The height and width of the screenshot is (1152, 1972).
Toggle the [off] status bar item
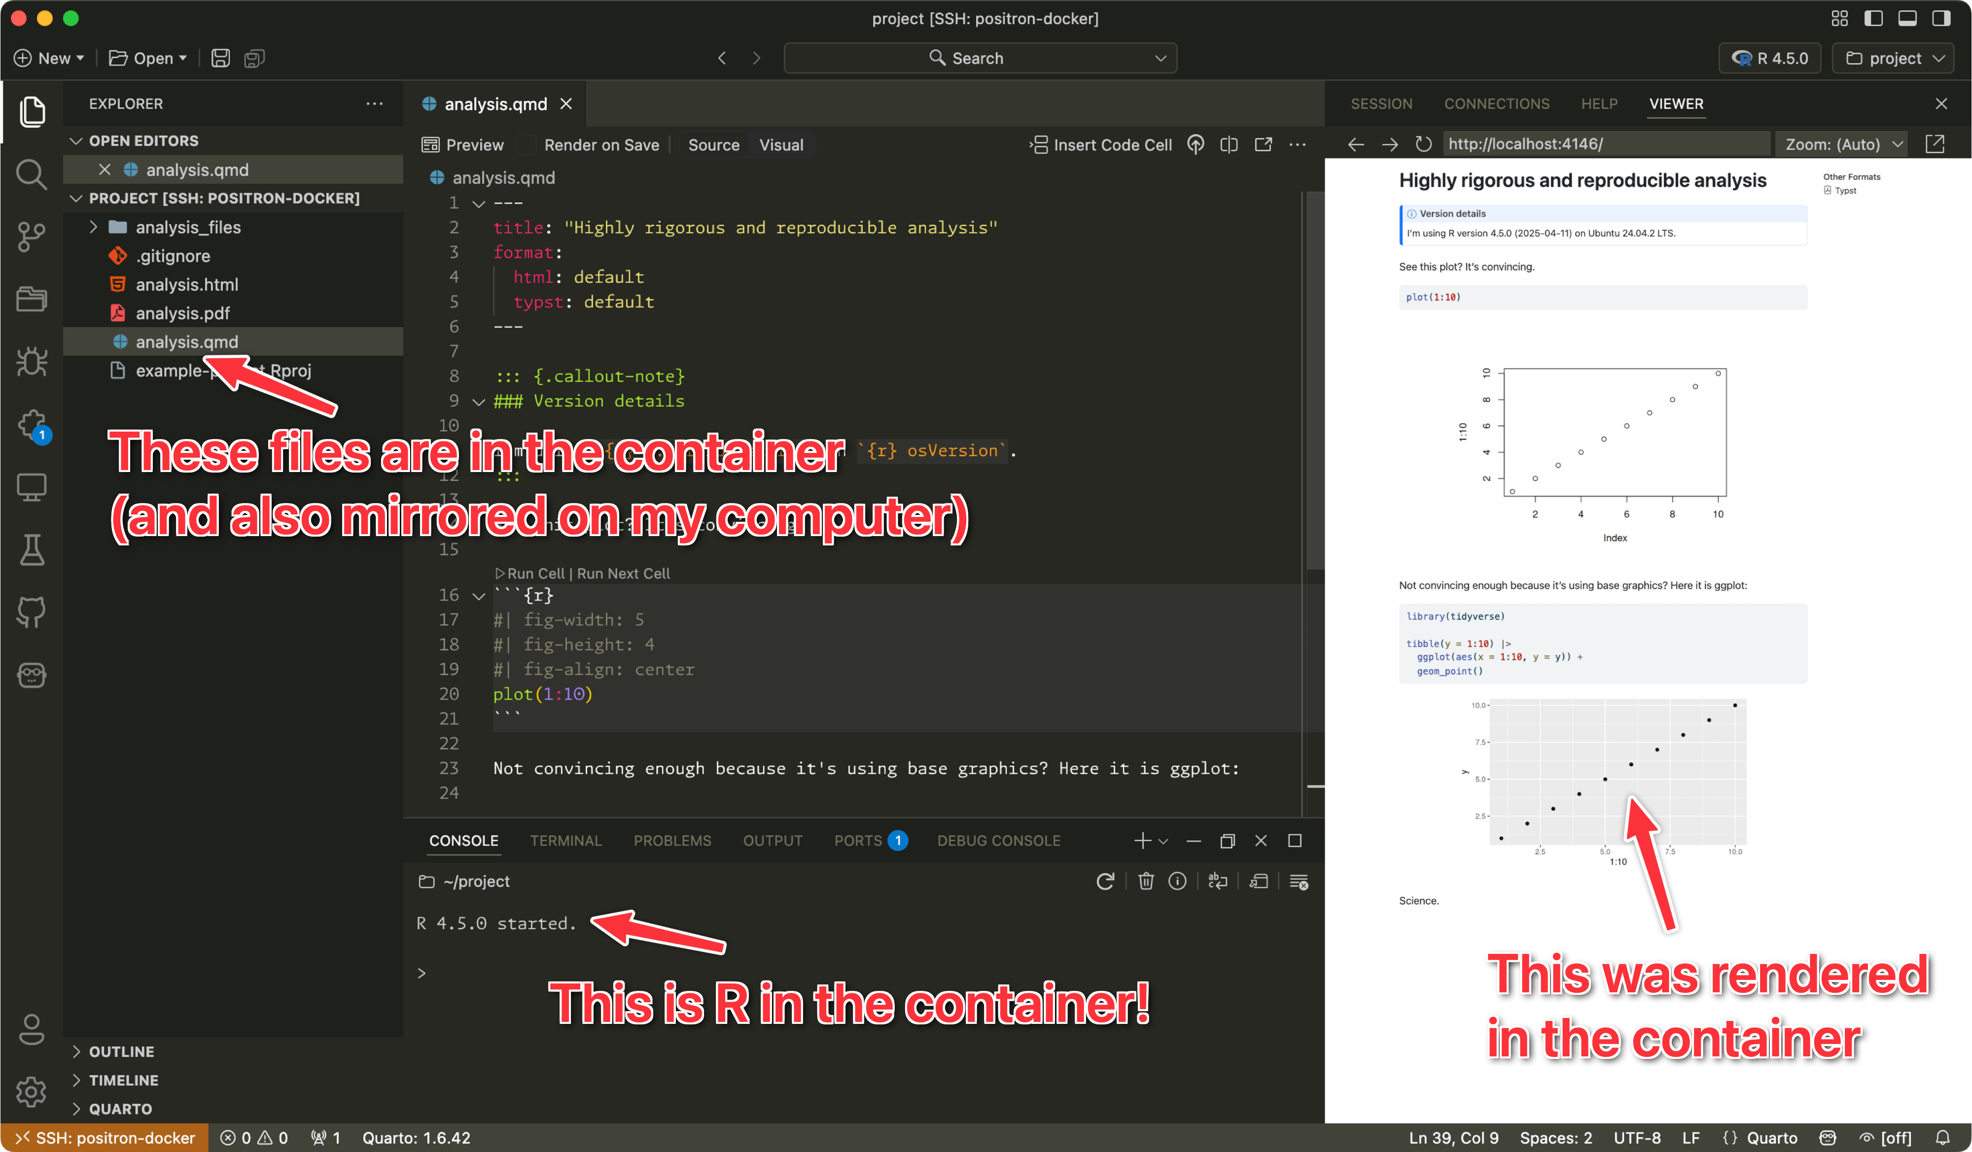point(1885,1138)
